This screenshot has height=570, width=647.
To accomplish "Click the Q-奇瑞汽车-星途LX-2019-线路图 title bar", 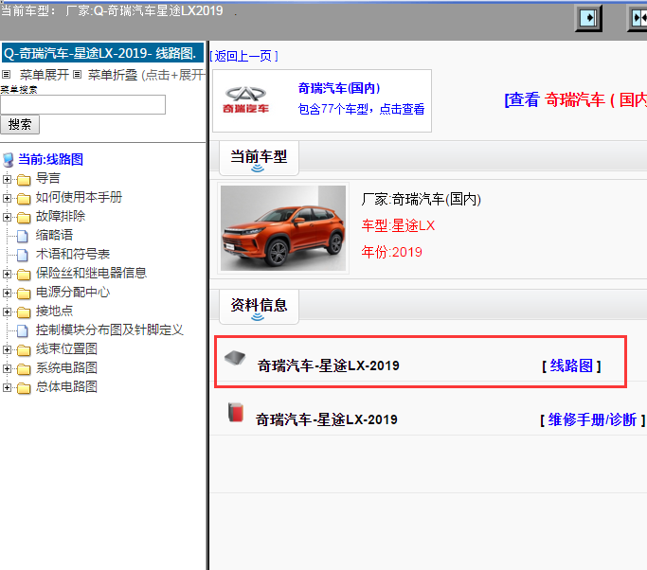I will [x=102, y=53].
